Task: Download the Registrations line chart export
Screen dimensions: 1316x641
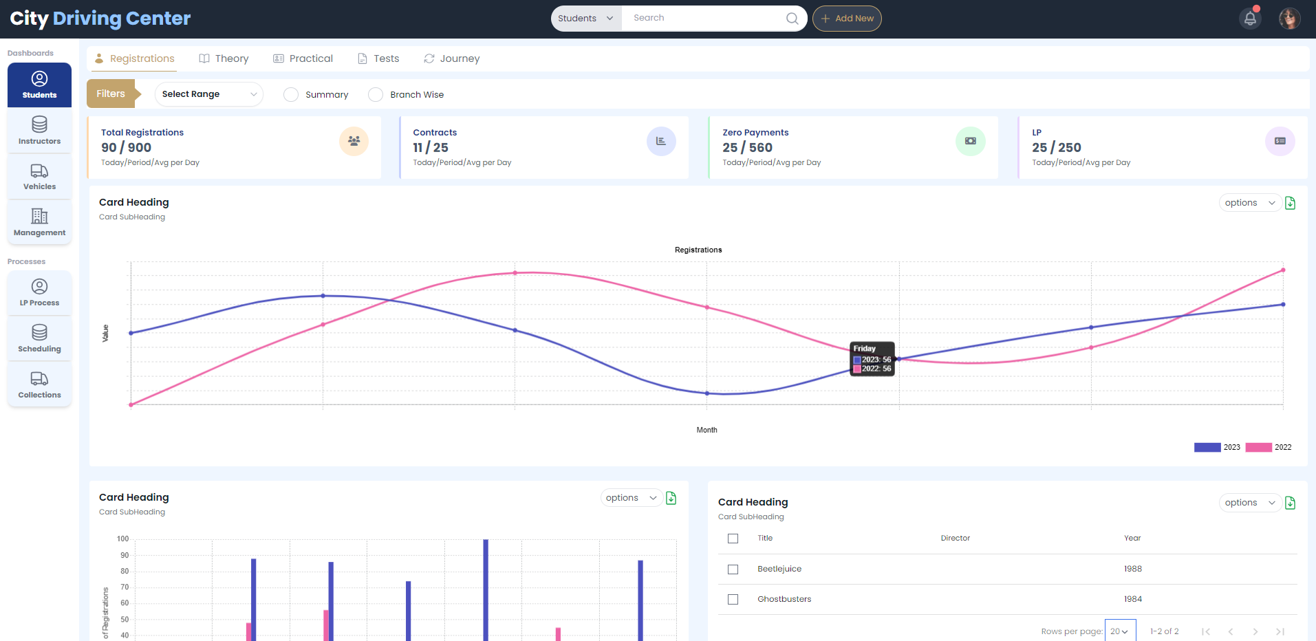Action: point(1291,203)
